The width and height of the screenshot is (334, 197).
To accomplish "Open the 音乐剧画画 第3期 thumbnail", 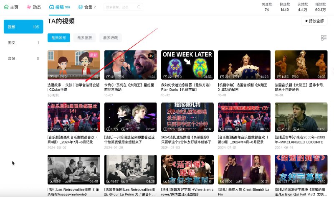I will (244, 117).
